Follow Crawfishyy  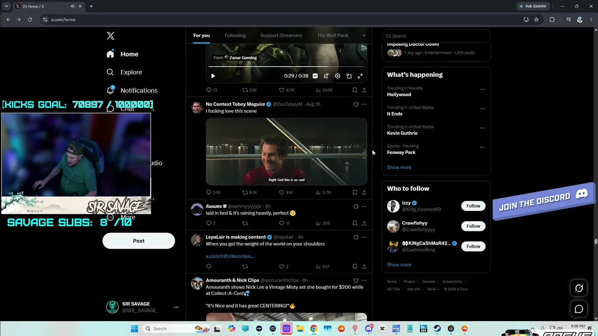[x=473, y=226]
